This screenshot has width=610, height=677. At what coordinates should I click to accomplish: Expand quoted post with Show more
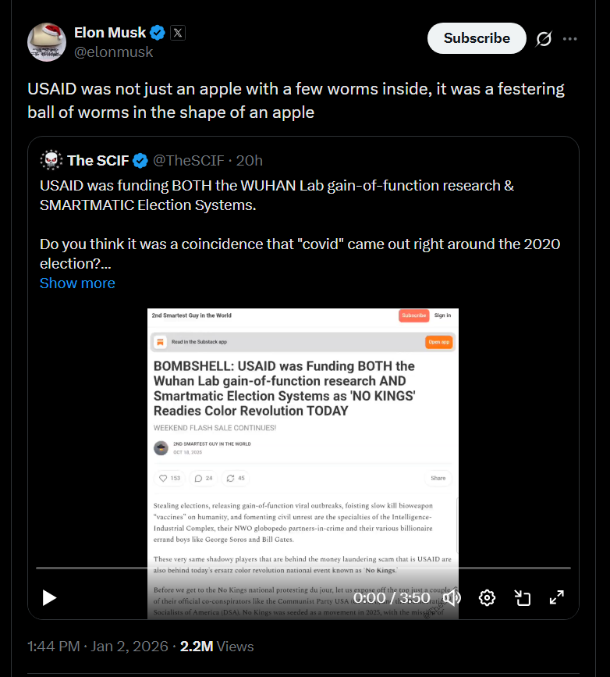tap(77, 283)
